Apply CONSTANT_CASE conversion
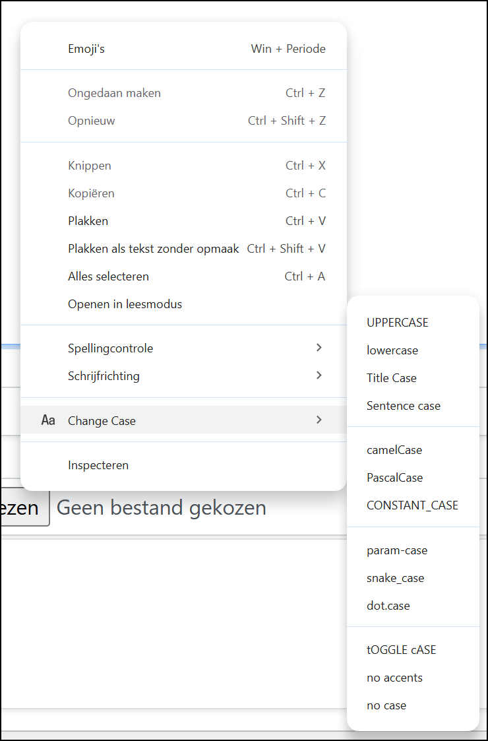Image resolution: width=488 pixels, height=741 pixels. 412,505
